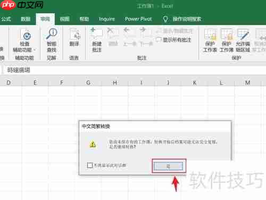Open the View (视图) ribbon tab

coord(64,19)
